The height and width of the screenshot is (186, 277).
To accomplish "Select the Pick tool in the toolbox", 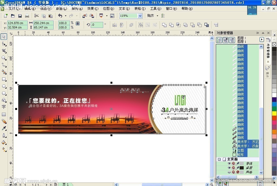I will (x=4, y=37).
